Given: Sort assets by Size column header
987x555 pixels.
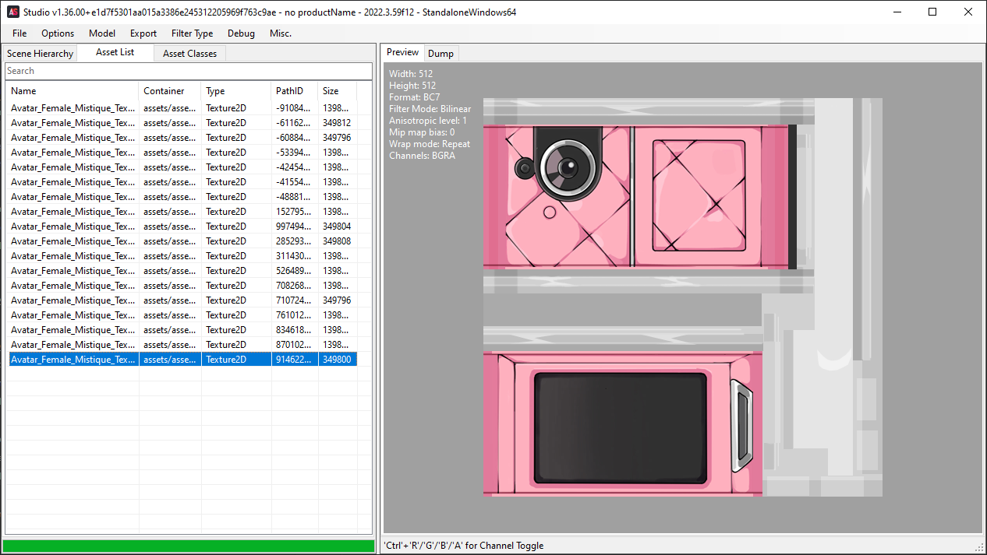Looking at the screenshot, I should click(337, 91).
